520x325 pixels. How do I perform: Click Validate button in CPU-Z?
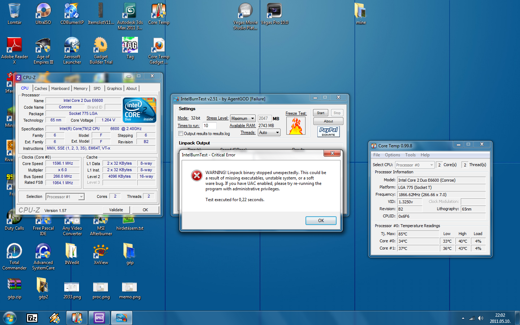pyautogui.click(x=116, y=210)
